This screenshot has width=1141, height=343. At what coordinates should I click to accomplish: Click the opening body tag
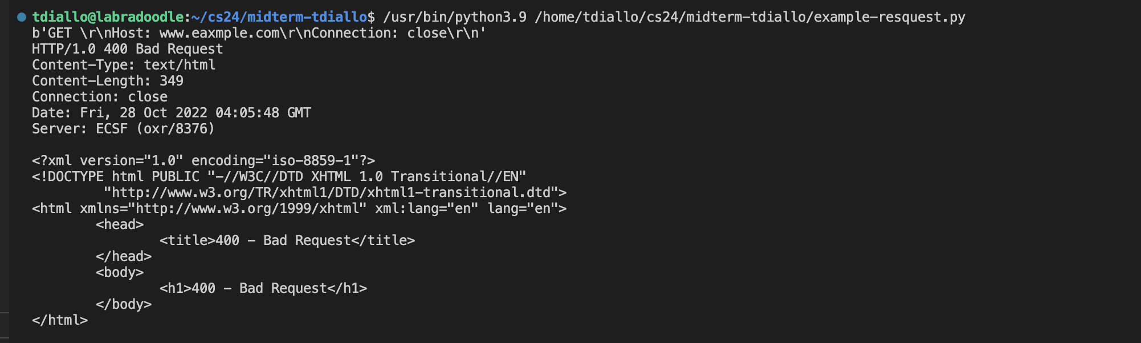pyautogui.click(x=120, y=272)
